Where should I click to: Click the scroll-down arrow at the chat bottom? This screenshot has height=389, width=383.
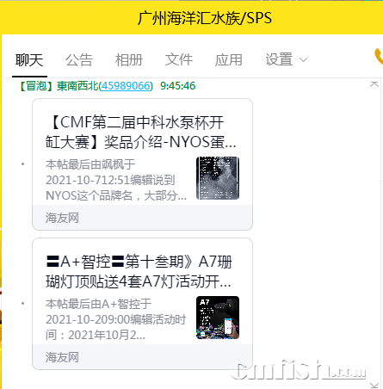tap(374, 386)
